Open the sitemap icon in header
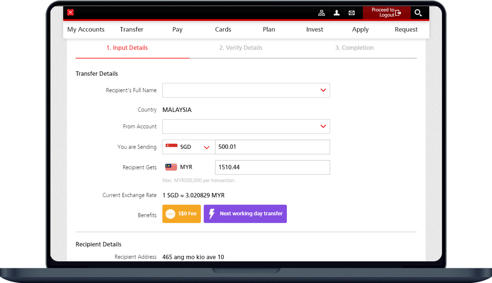This screenshot has width=492, height=283. 321,13
